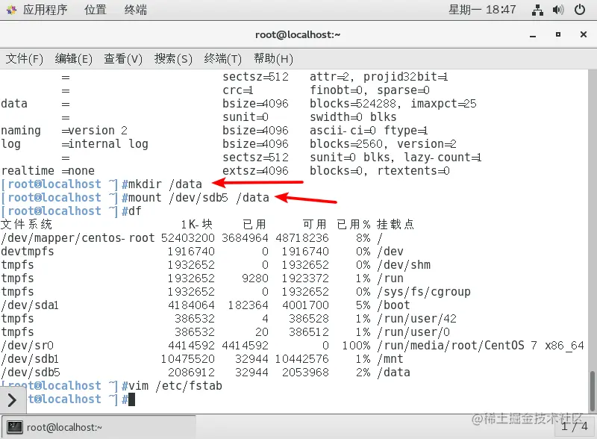Click the /boot mount point text
Viewport: 597px width, 439px height.
(x=394, y=305)
